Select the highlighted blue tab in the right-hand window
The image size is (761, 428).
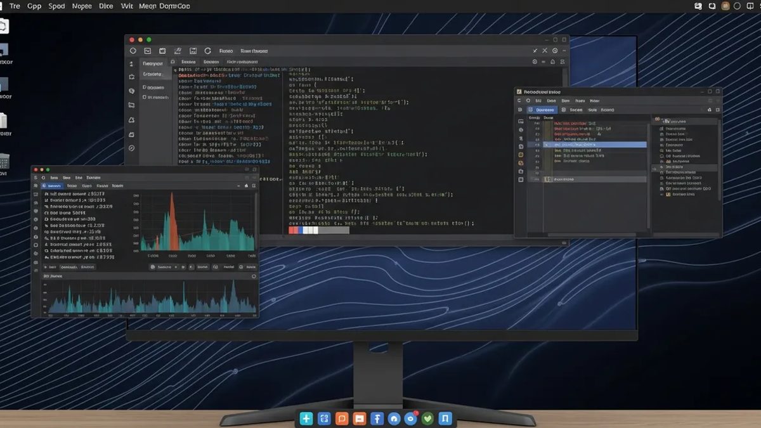coord(542,110)
